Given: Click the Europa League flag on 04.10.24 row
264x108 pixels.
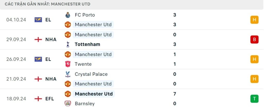Looking at the screenshot, I should coord(38,20).
